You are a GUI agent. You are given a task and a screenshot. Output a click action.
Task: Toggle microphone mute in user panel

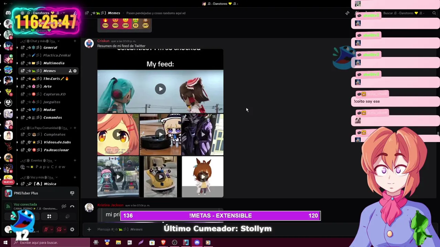coord(46,230)
